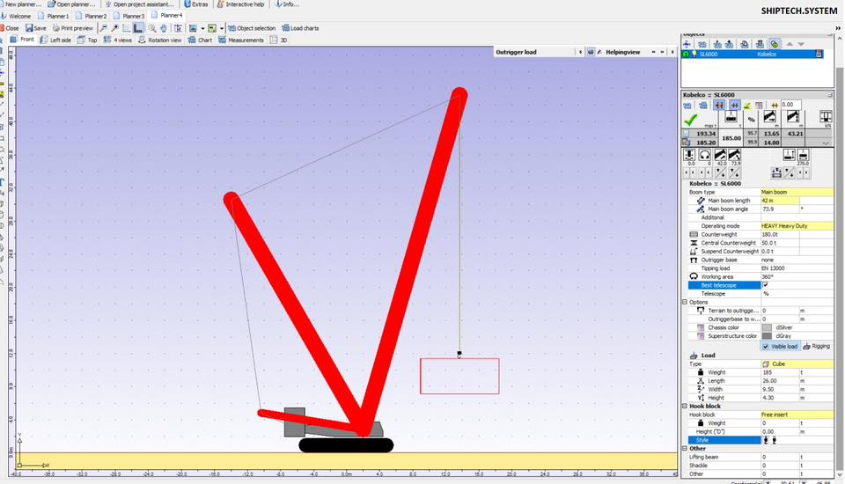Select the Top view tab

coord(87,40)
